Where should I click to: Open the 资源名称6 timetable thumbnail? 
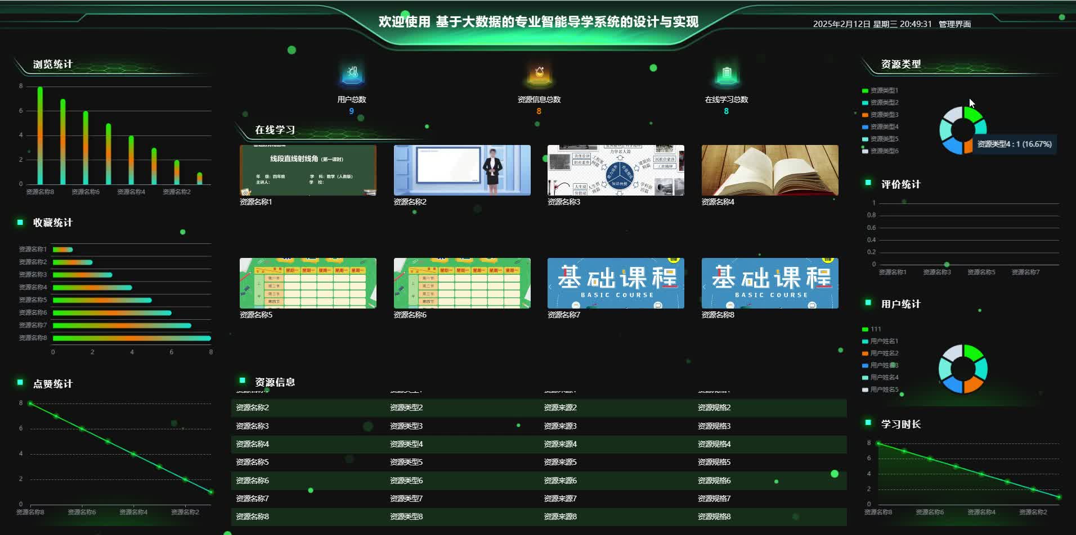click(462, 283)
